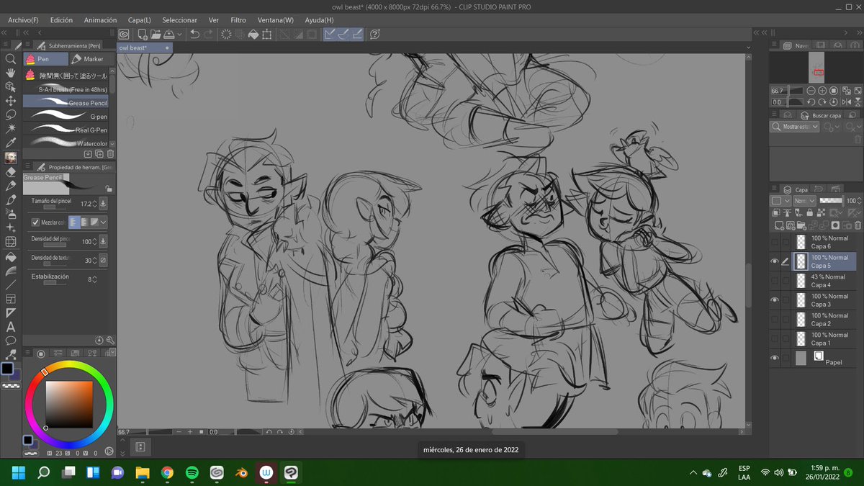Select the Text tool
Screen dimensions: 864x486
(x=10, y=327)
